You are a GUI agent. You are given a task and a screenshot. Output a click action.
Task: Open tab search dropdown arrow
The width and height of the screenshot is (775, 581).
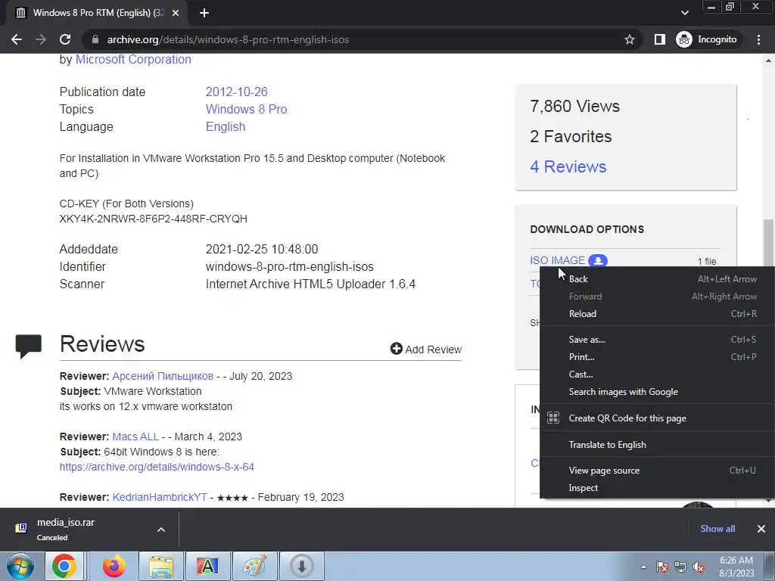point(684,13)
